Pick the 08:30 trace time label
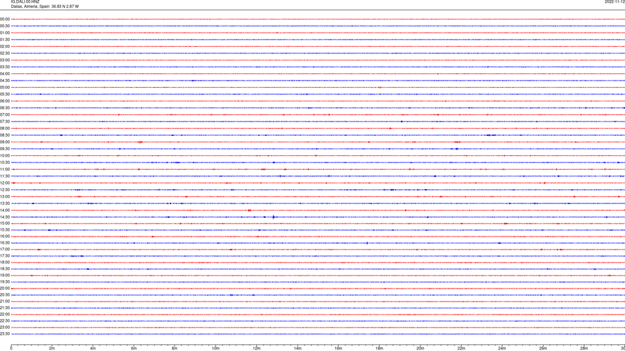625x351 pixels. click(x=5, y=135)
